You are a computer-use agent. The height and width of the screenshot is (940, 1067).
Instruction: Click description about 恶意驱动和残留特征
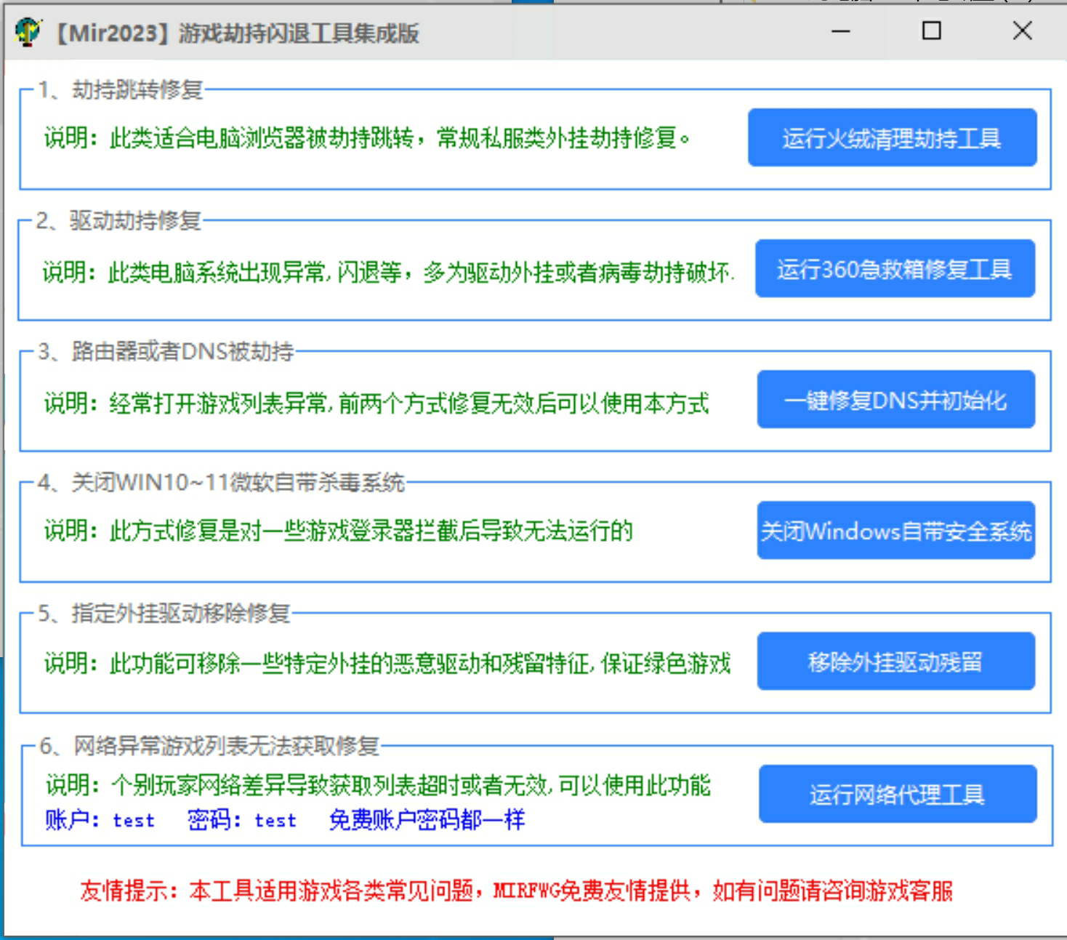[387, 663]
